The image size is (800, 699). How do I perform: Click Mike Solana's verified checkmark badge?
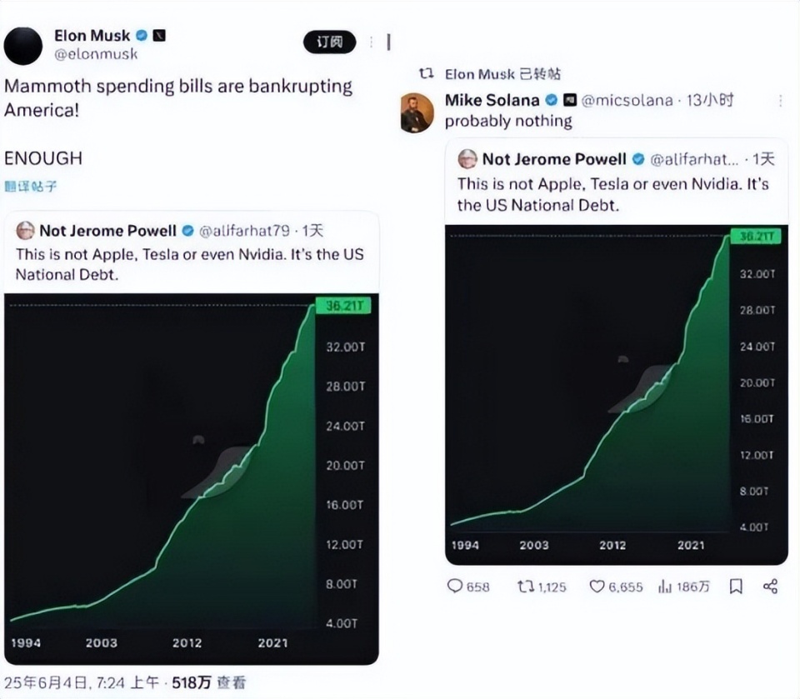click(551, 100)
